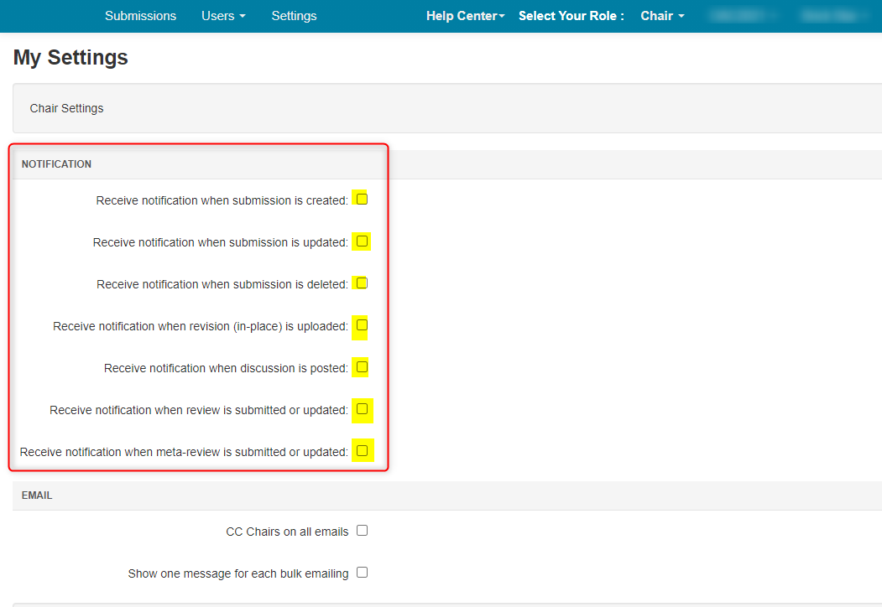Click the Select Your Role label
Screen dimensions: 882x607
(571, 16)
